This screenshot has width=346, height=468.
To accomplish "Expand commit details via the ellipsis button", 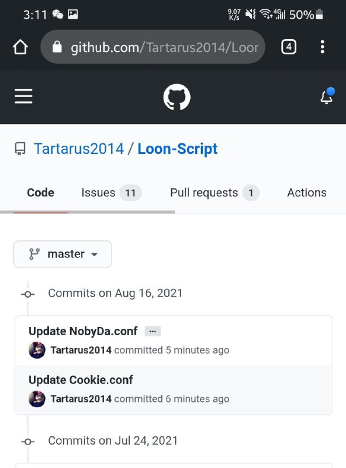I will tap(153, 331).
